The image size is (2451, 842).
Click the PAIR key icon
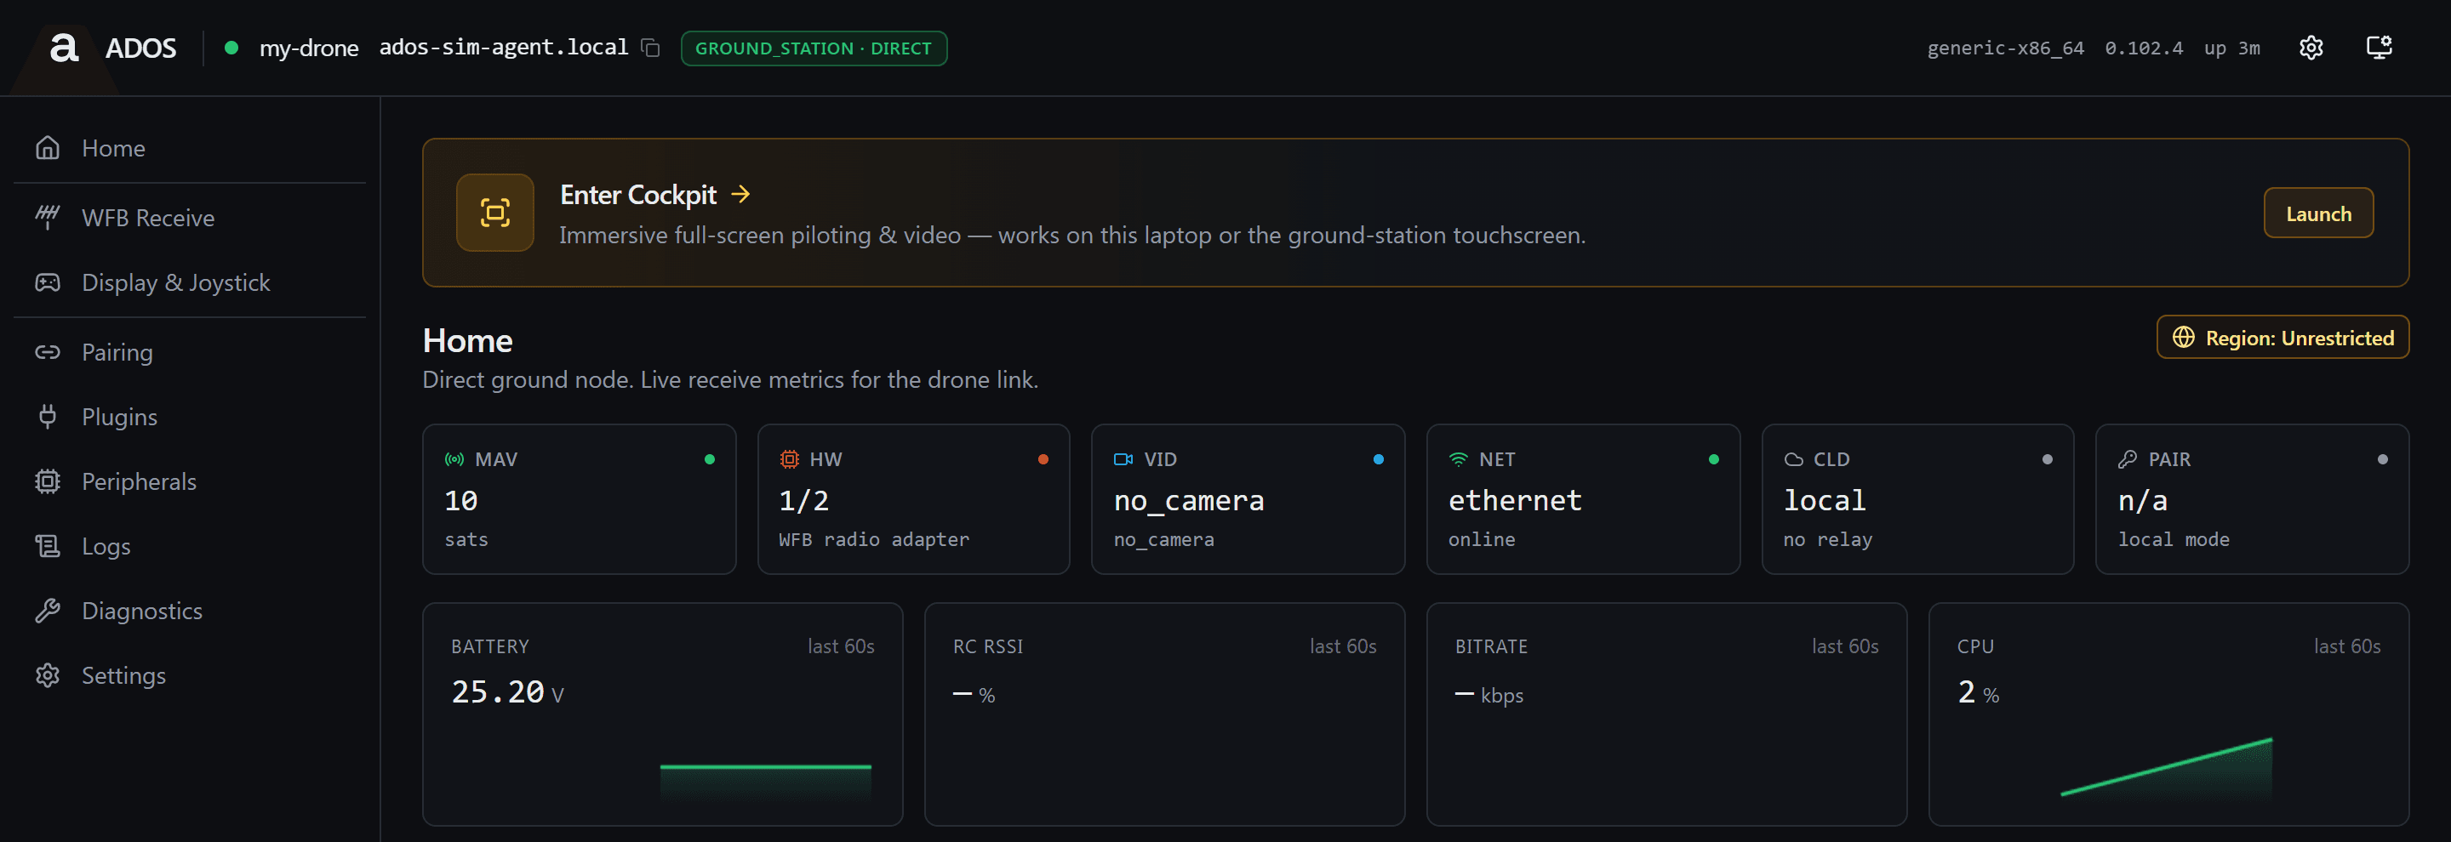pyautogui.click(x=2128, y=460)
